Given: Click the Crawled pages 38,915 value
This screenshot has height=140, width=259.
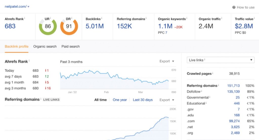Looking at the screenshot, I should (x=234, y=74).
